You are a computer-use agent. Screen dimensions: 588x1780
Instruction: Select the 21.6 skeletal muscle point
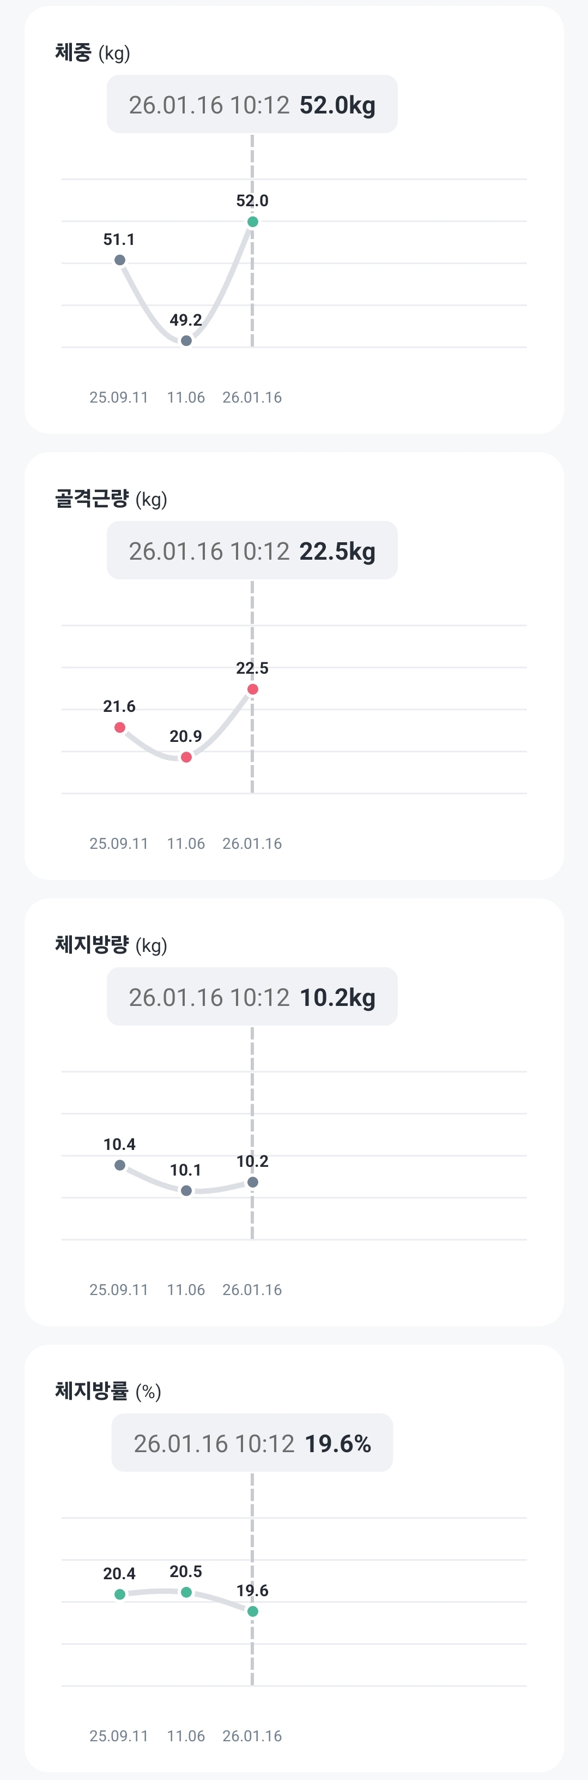120,727
